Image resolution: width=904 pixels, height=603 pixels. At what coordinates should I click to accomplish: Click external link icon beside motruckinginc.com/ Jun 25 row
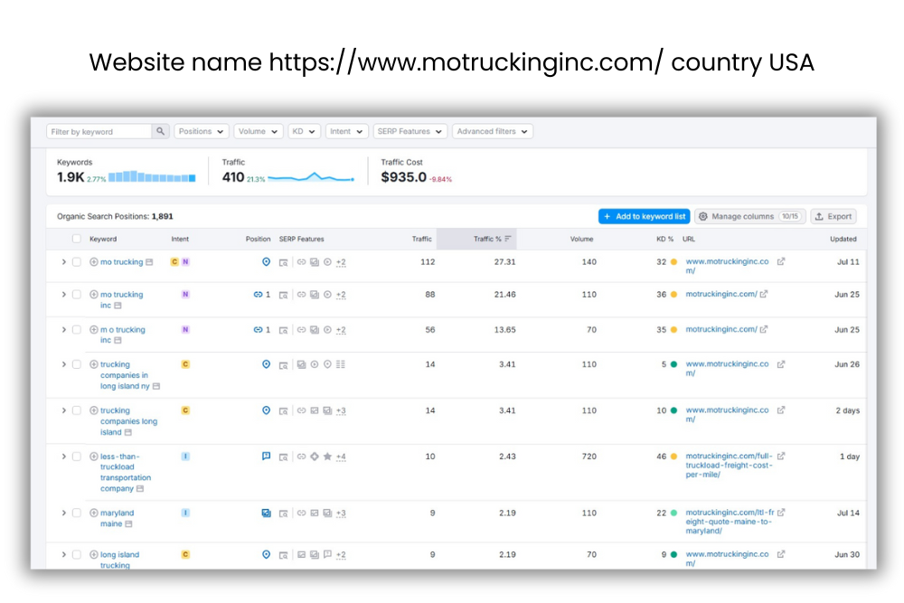764,294
